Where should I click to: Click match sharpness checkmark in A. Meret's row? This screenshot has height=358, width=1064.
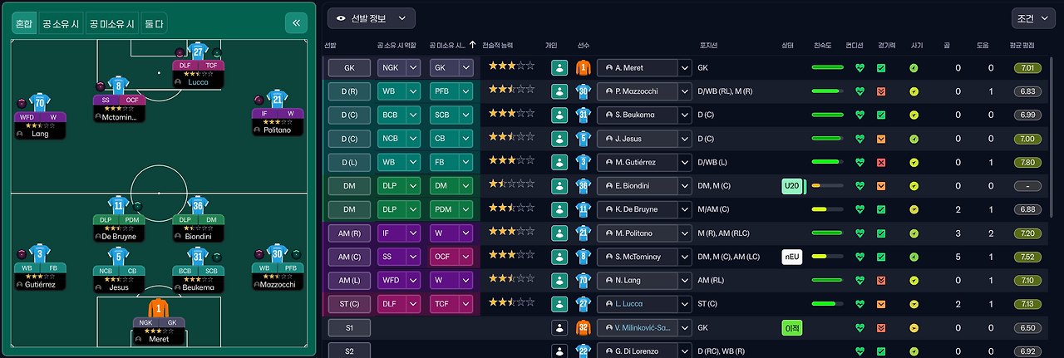point(881,68)
